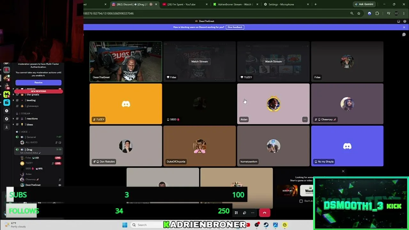This screenshot has width=409, height=230.
Task: Select the Aidan participant tile
Action: point(273,103)
